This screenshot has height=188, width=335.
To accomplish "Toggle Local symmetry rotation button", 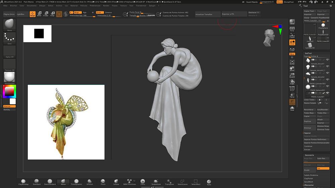I will click(x=292, y=42).
